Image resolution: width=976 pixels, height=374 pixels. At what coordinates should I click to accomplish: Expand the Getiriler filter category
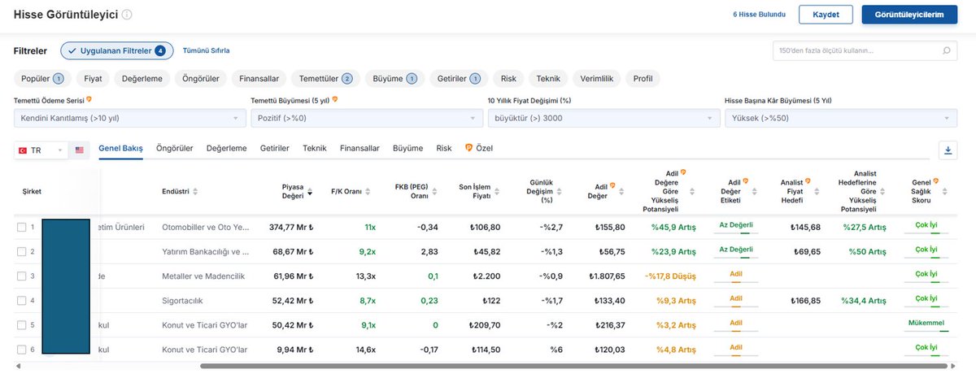tap(459, 79)
